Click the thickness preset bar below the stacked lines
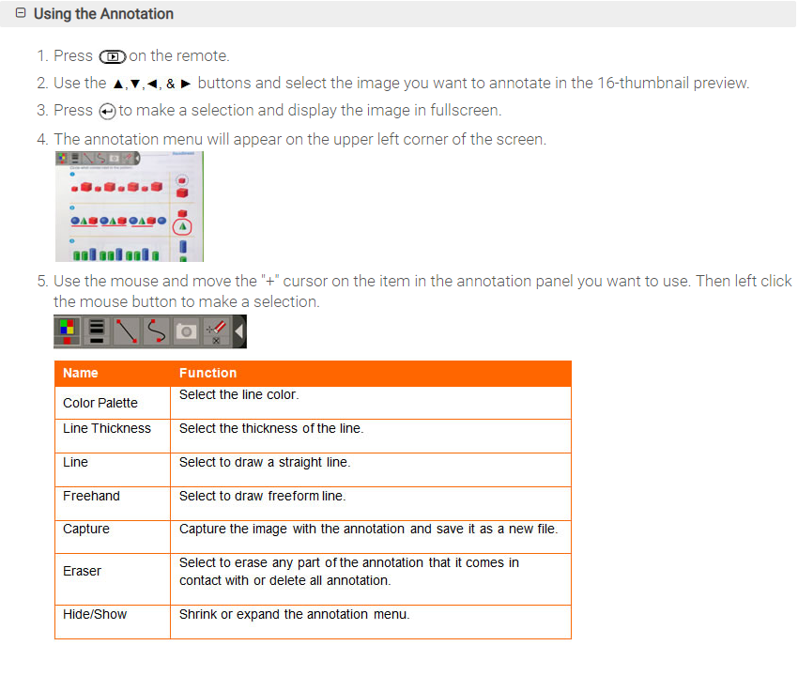Viewport: 798px width, 676px height. point(97,339)
